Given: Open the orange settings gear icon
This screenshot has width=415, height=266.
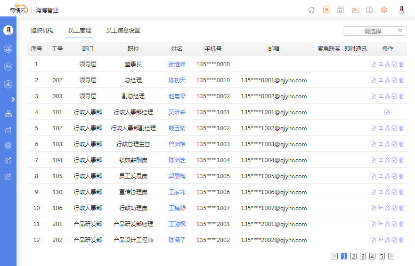Looking at the screenshot, I should coord(384,10).
